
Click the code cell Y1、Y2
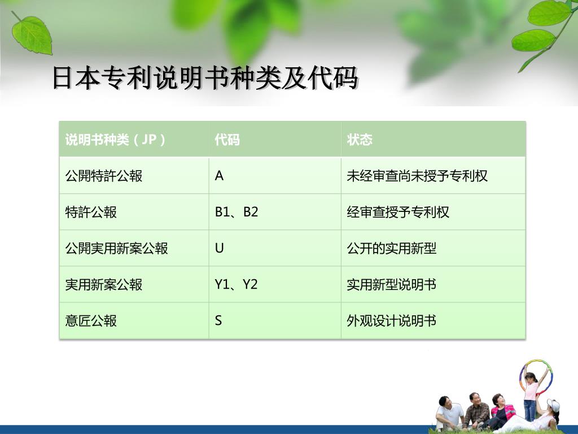(275, 284)
